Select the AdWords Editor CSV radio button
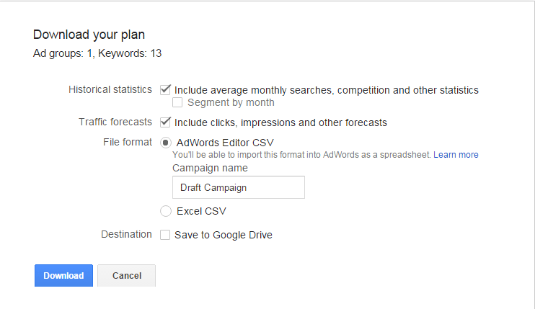The width and height of the screenshot is (535, 309). [x=166, y=143]
